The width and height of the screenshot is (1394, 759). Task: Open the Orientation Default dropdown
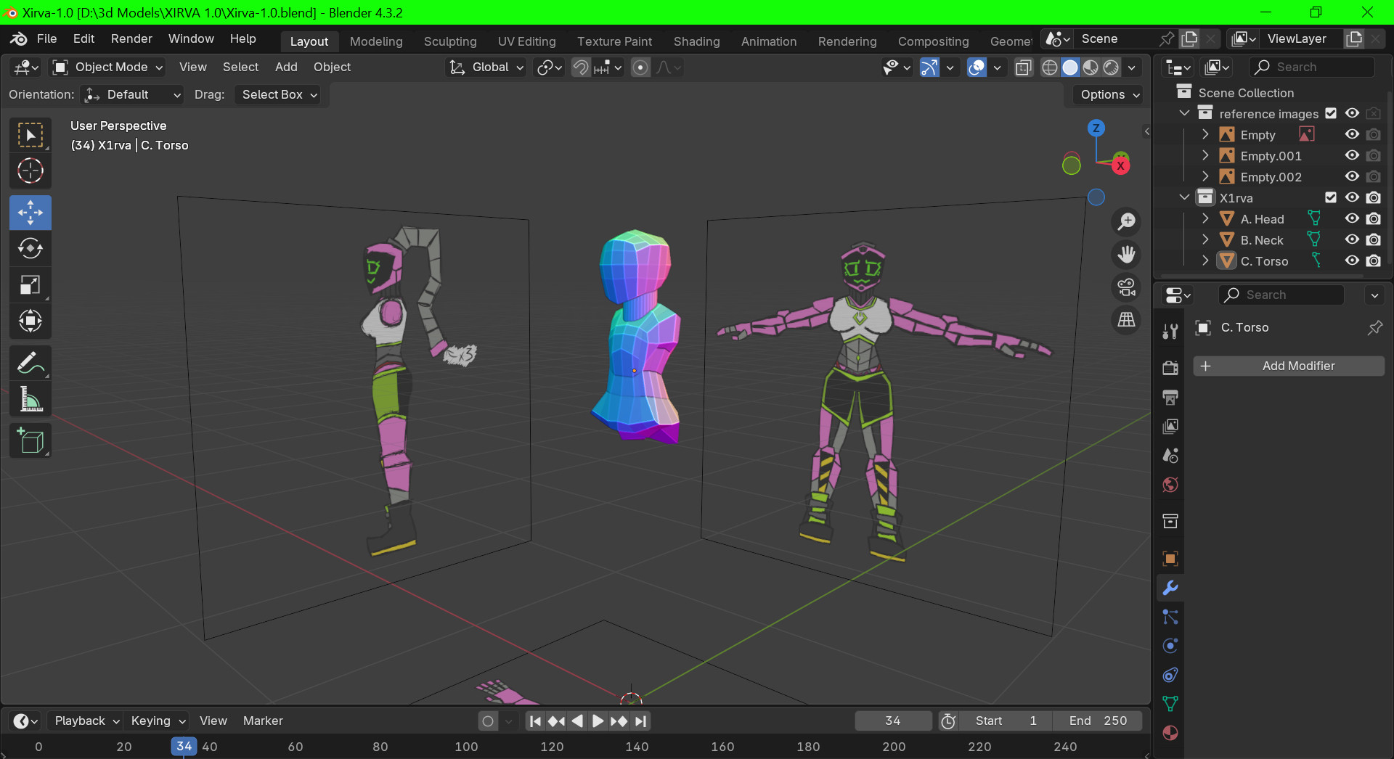(132, 95)
